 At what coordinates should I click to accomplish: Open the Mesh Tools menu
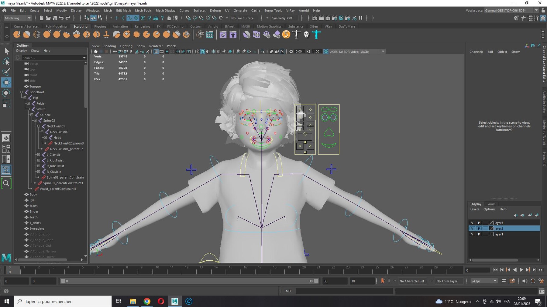click(x=143, y=10)
